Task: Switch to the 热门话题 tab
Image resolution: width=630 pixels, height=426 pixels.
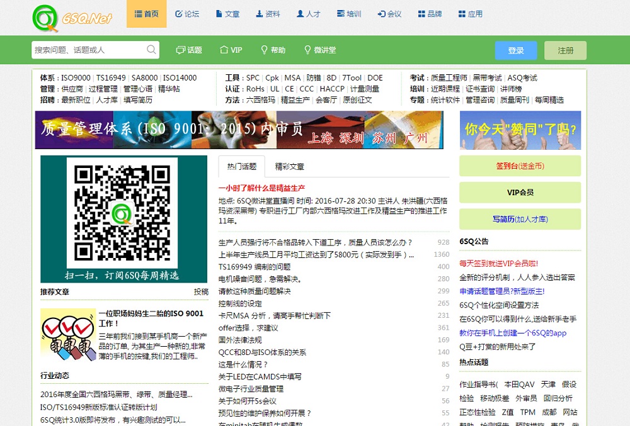Action: click(x=241, y=167)
